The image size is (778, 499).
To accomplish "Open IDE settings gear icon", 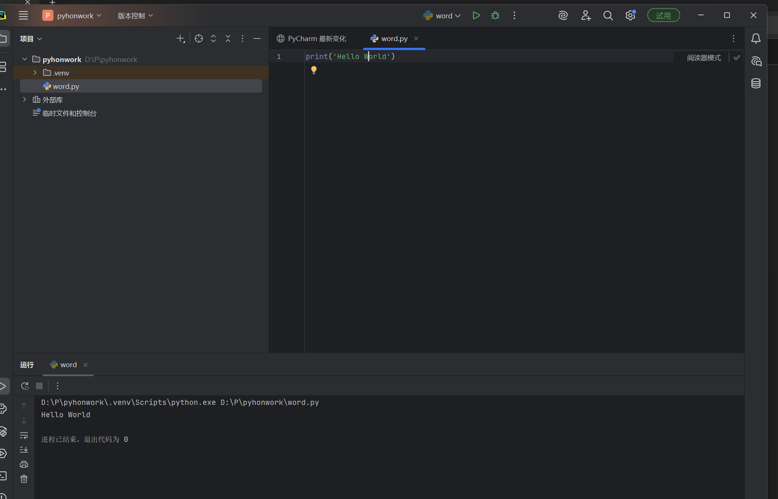I will [x=630, y=16].
